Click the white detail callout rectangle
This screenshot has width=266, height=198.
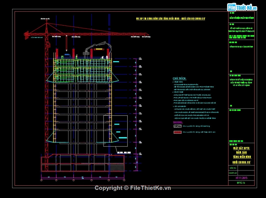click(116, 131)
